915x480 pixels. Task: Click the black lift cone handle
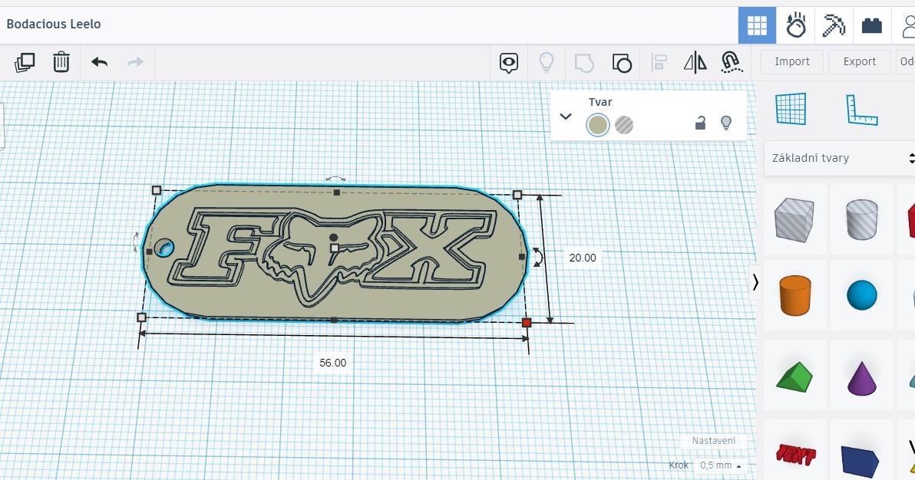333,238
